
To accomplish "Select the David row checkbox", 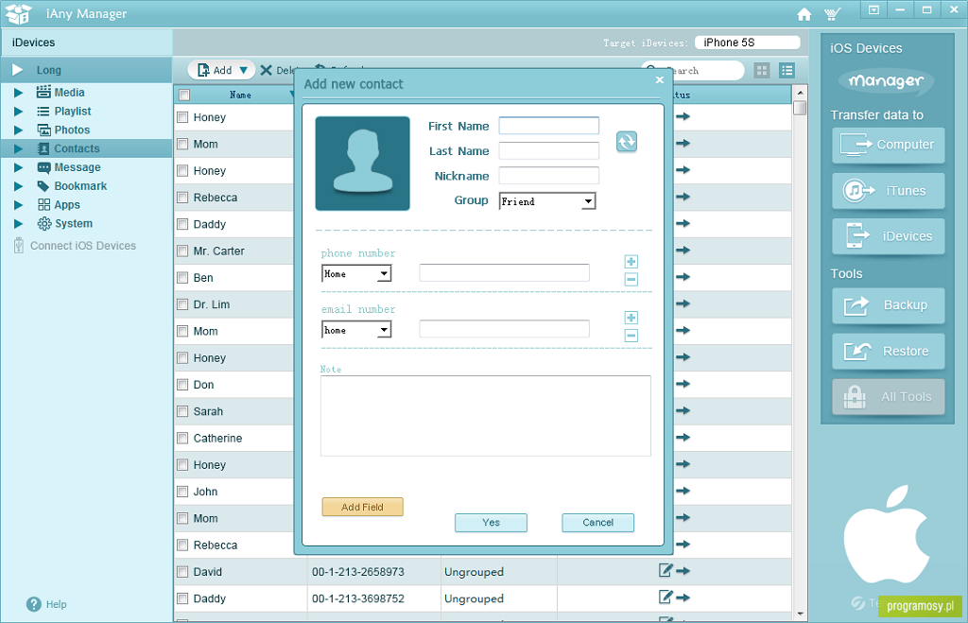I will (182, 572).
